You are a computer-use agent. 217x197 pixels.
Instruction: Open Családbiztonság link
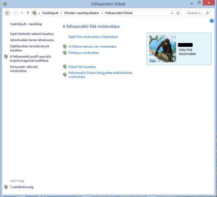22,187
